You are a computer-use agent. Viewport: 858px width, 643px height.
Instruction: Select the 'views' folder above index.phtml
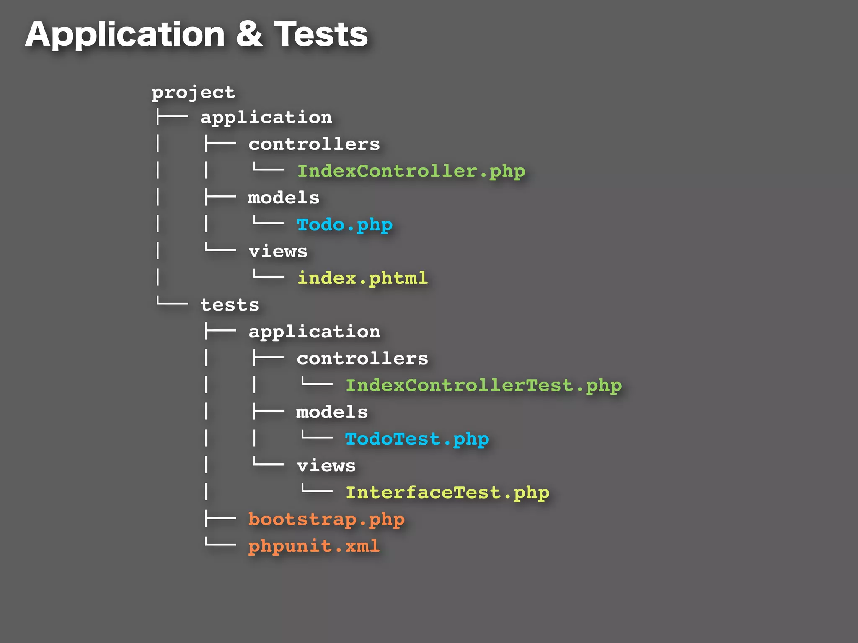(x=278, y=252)
